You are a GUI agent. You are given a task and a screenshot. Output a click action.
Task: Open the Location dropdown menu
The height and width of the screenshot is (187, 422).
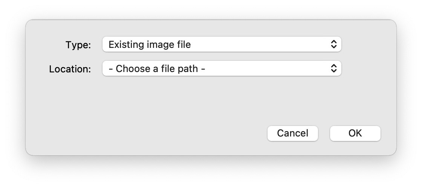point(222,69)
